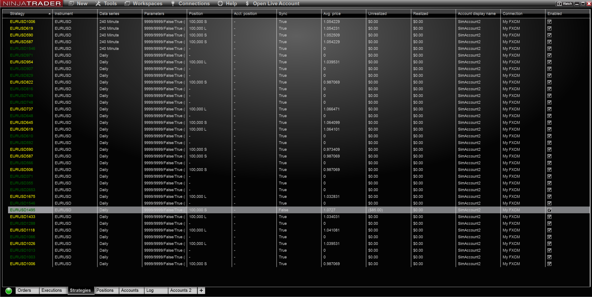
Task: Click the Strategy column sort arrow
Action: (49, 14)
